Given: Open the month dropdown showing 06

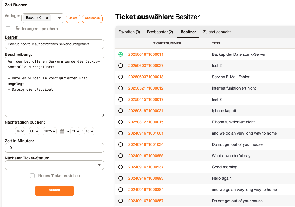Looking at the screenshot, I should 34,131.
